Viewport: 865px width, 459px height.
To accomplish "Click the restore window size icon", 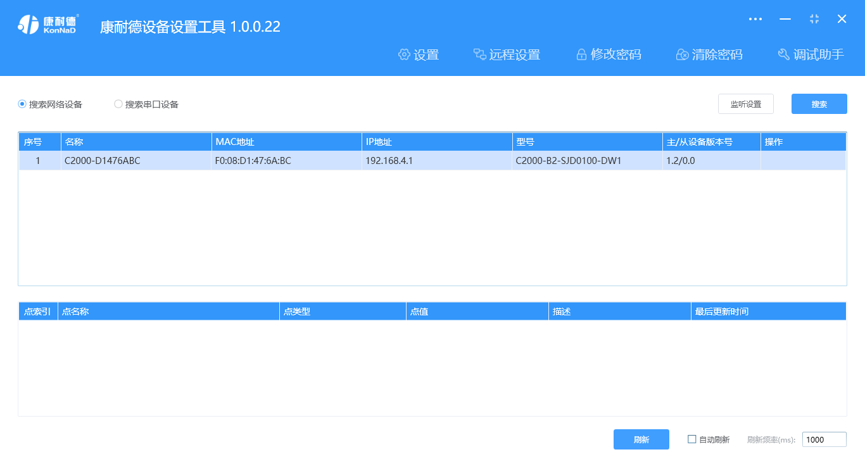I will [814, 19].
